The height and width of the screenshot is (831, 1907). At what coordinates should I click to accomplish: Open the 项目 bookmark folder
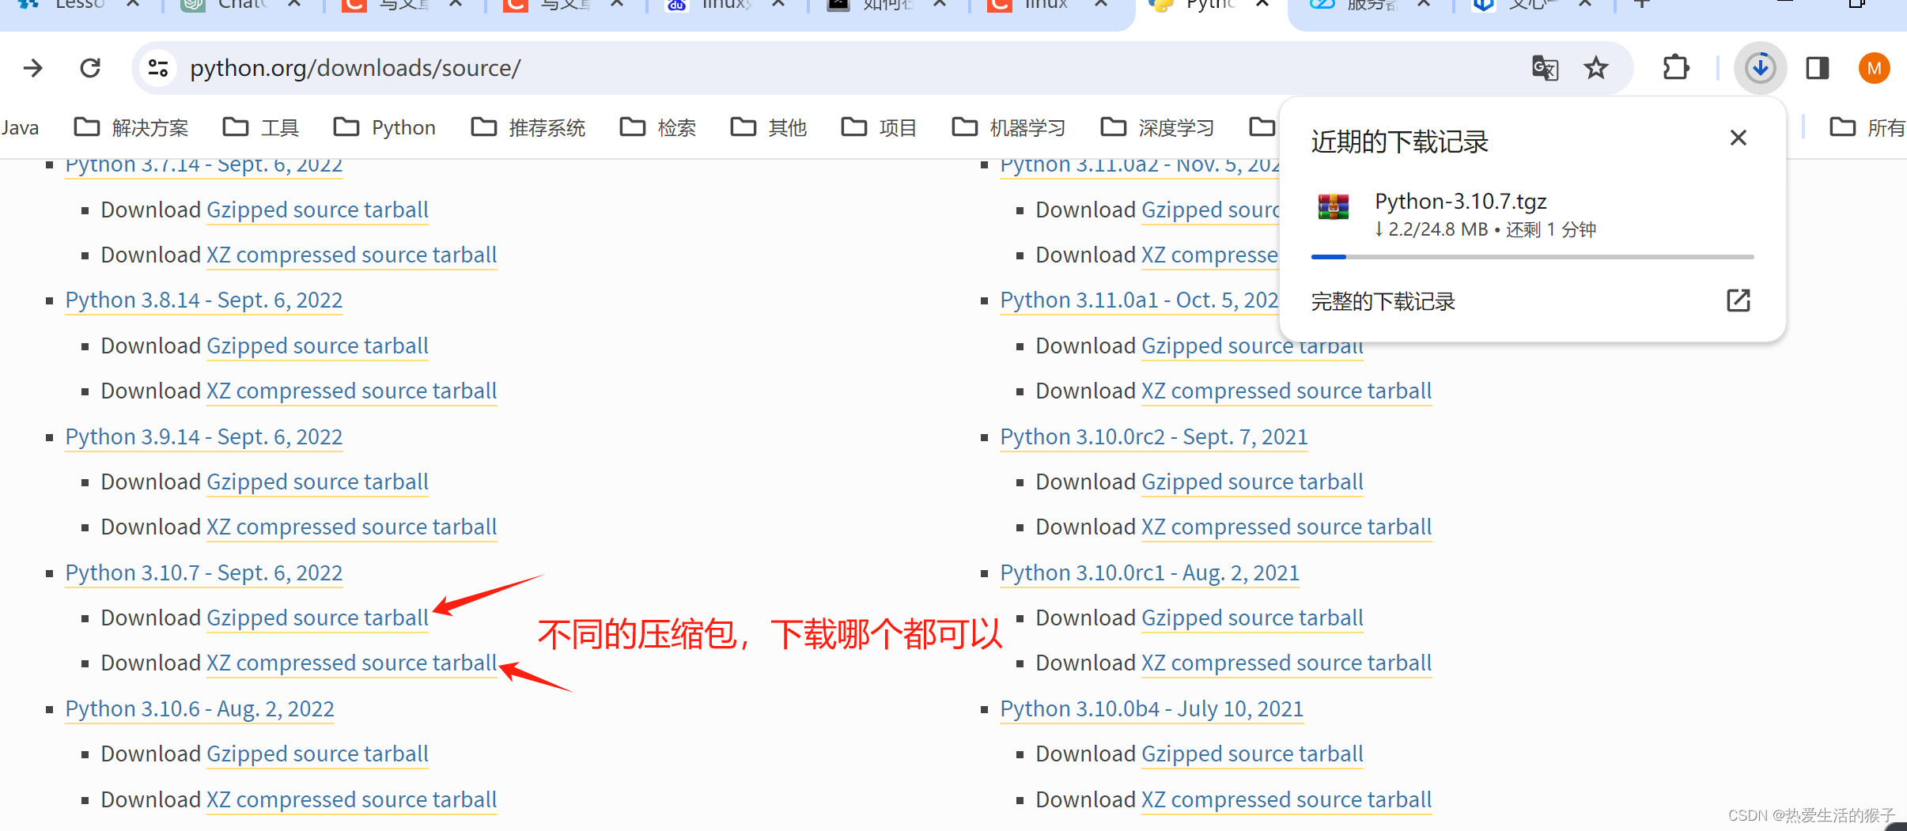tap(879, 127)
